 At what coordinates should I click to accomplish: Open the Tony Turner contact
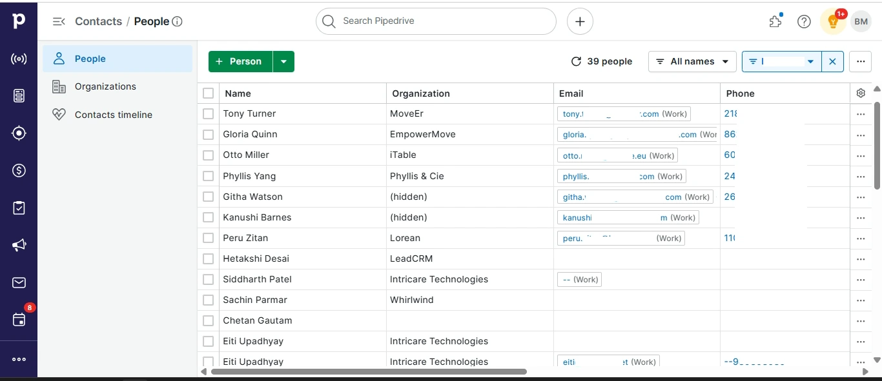coord(249,113)
